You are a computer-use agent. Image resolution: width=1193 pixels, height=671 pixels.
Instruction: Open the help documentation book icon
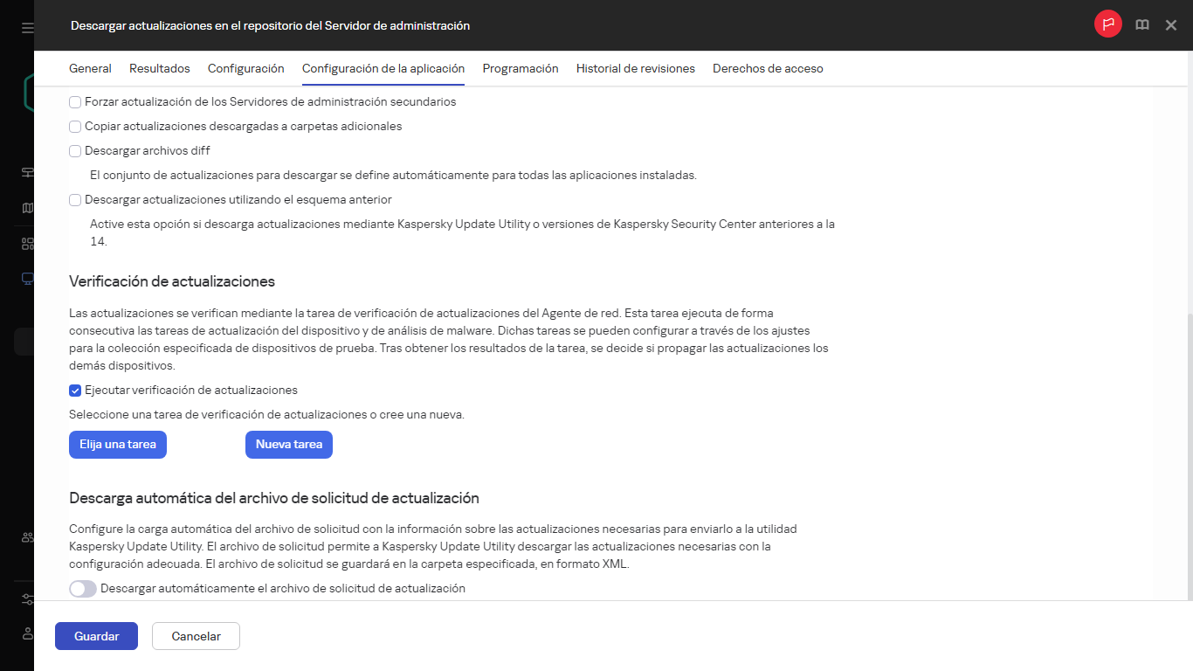click(1141, 24)
